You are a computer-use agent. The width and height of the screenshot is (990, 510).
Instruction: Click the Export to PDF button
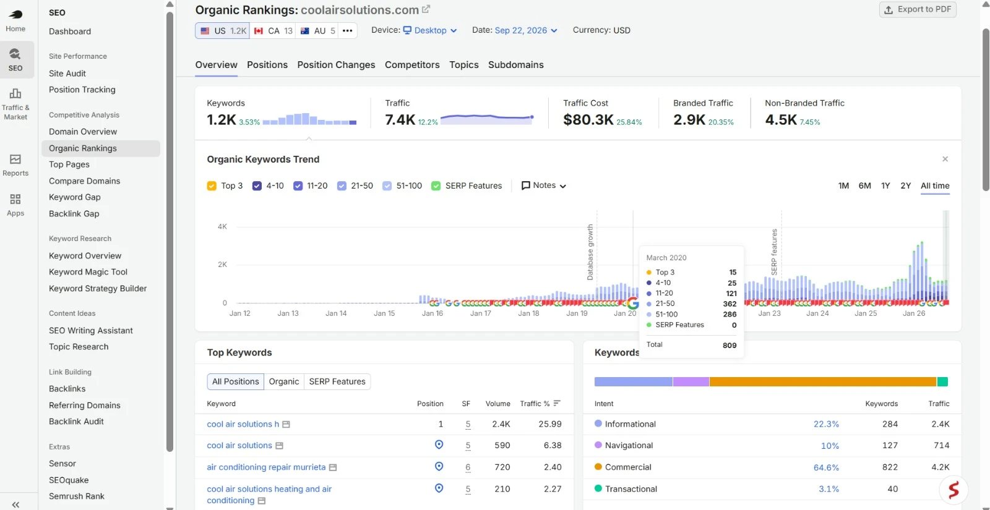click(x=918, y=9)
